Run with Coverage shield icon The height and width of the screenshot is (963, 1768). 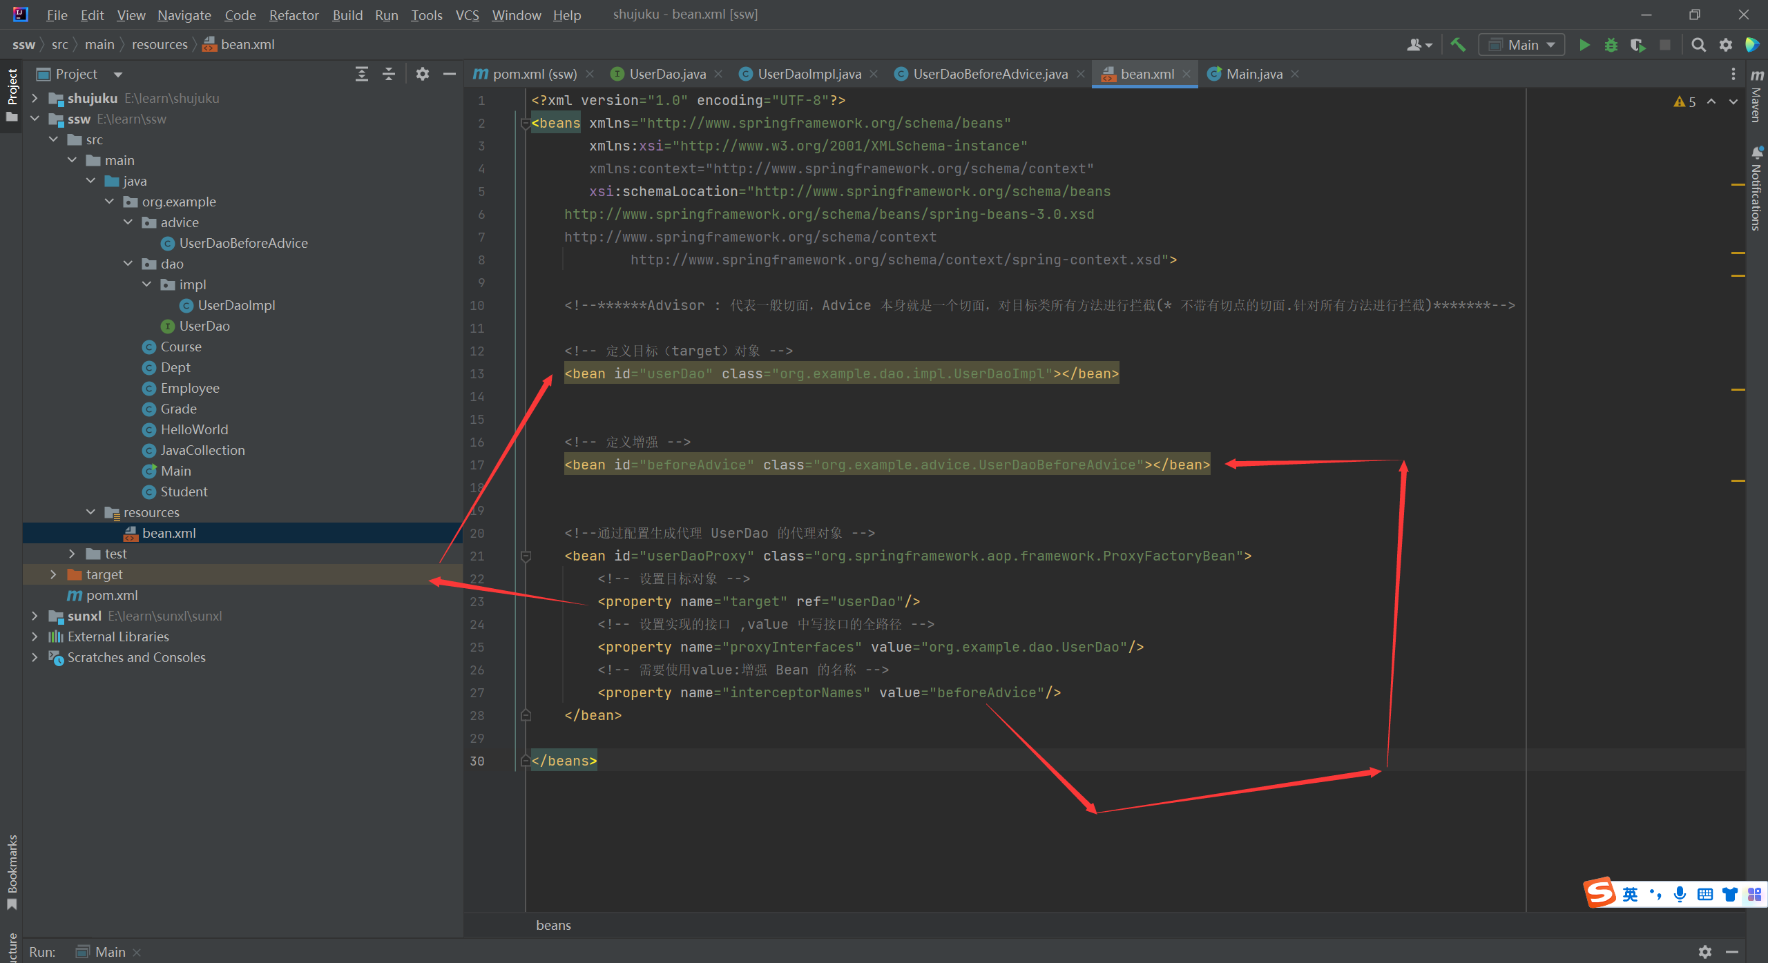pyautogui.click(x=1637, y=45)
